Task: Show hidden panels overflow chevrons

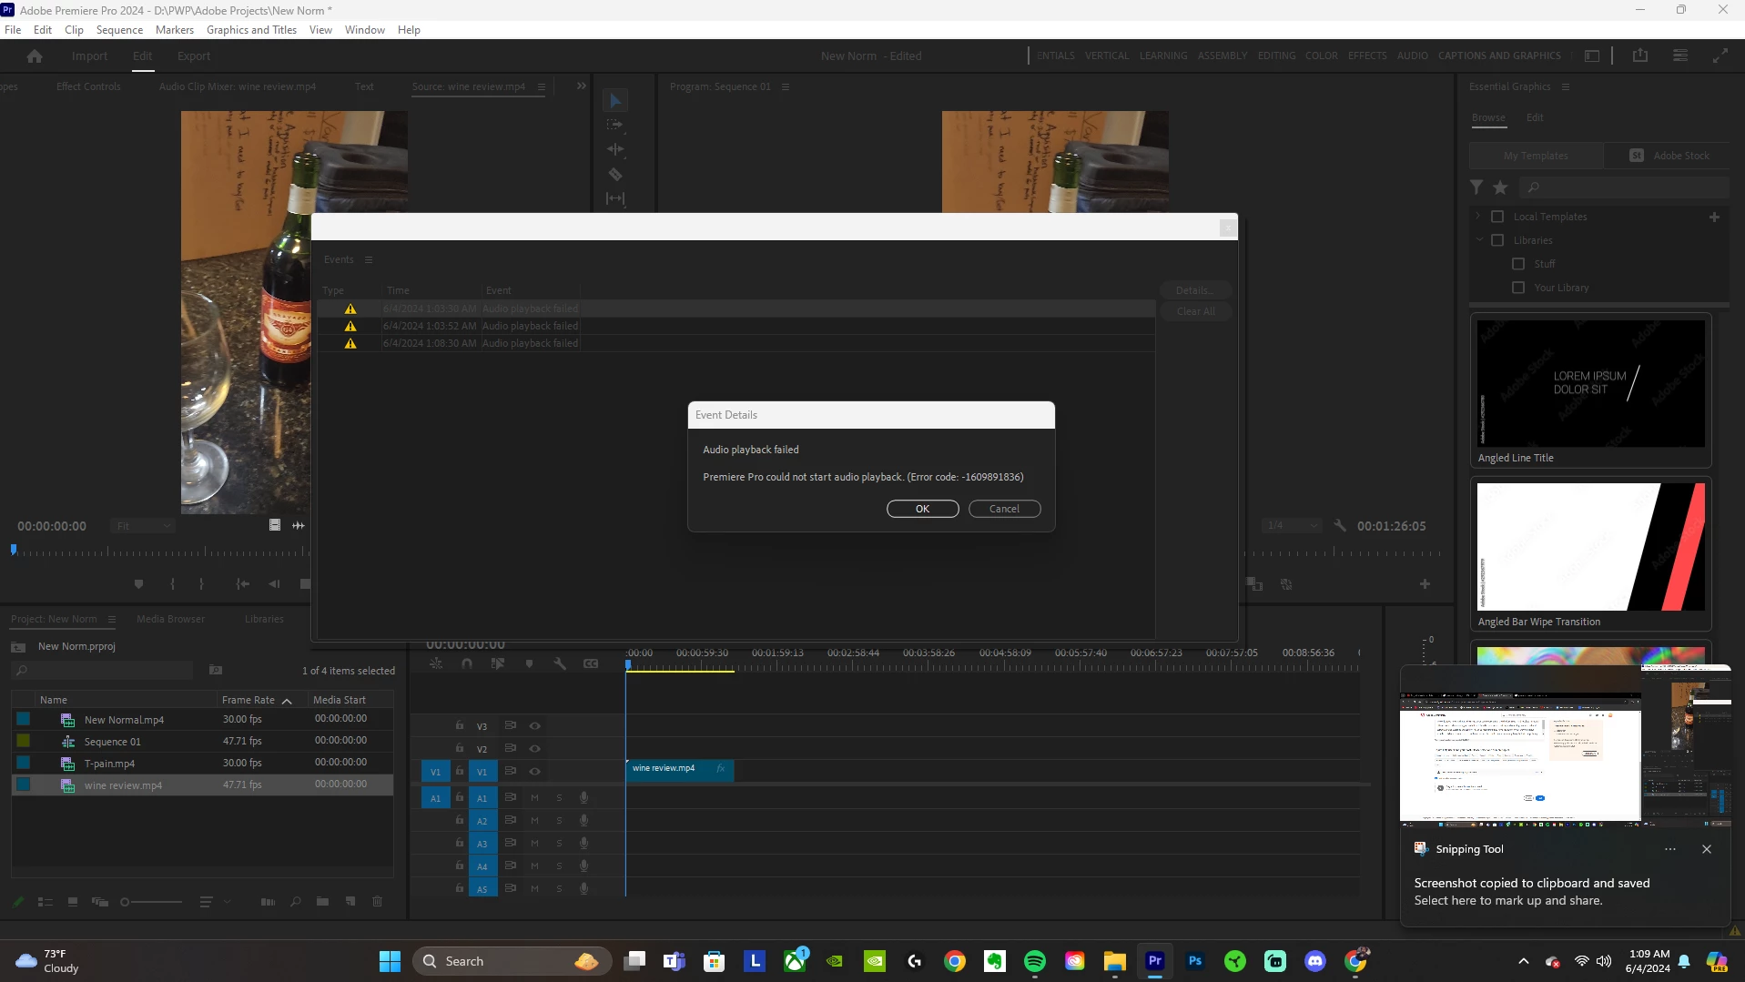Action: [582, 86]
